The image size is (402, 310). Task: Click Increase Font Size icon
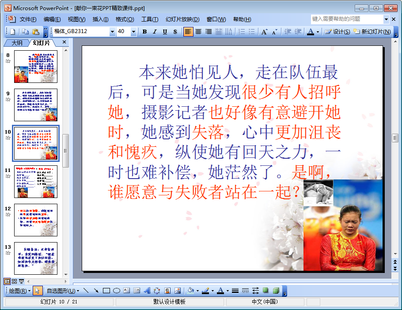tap(264, 32)
